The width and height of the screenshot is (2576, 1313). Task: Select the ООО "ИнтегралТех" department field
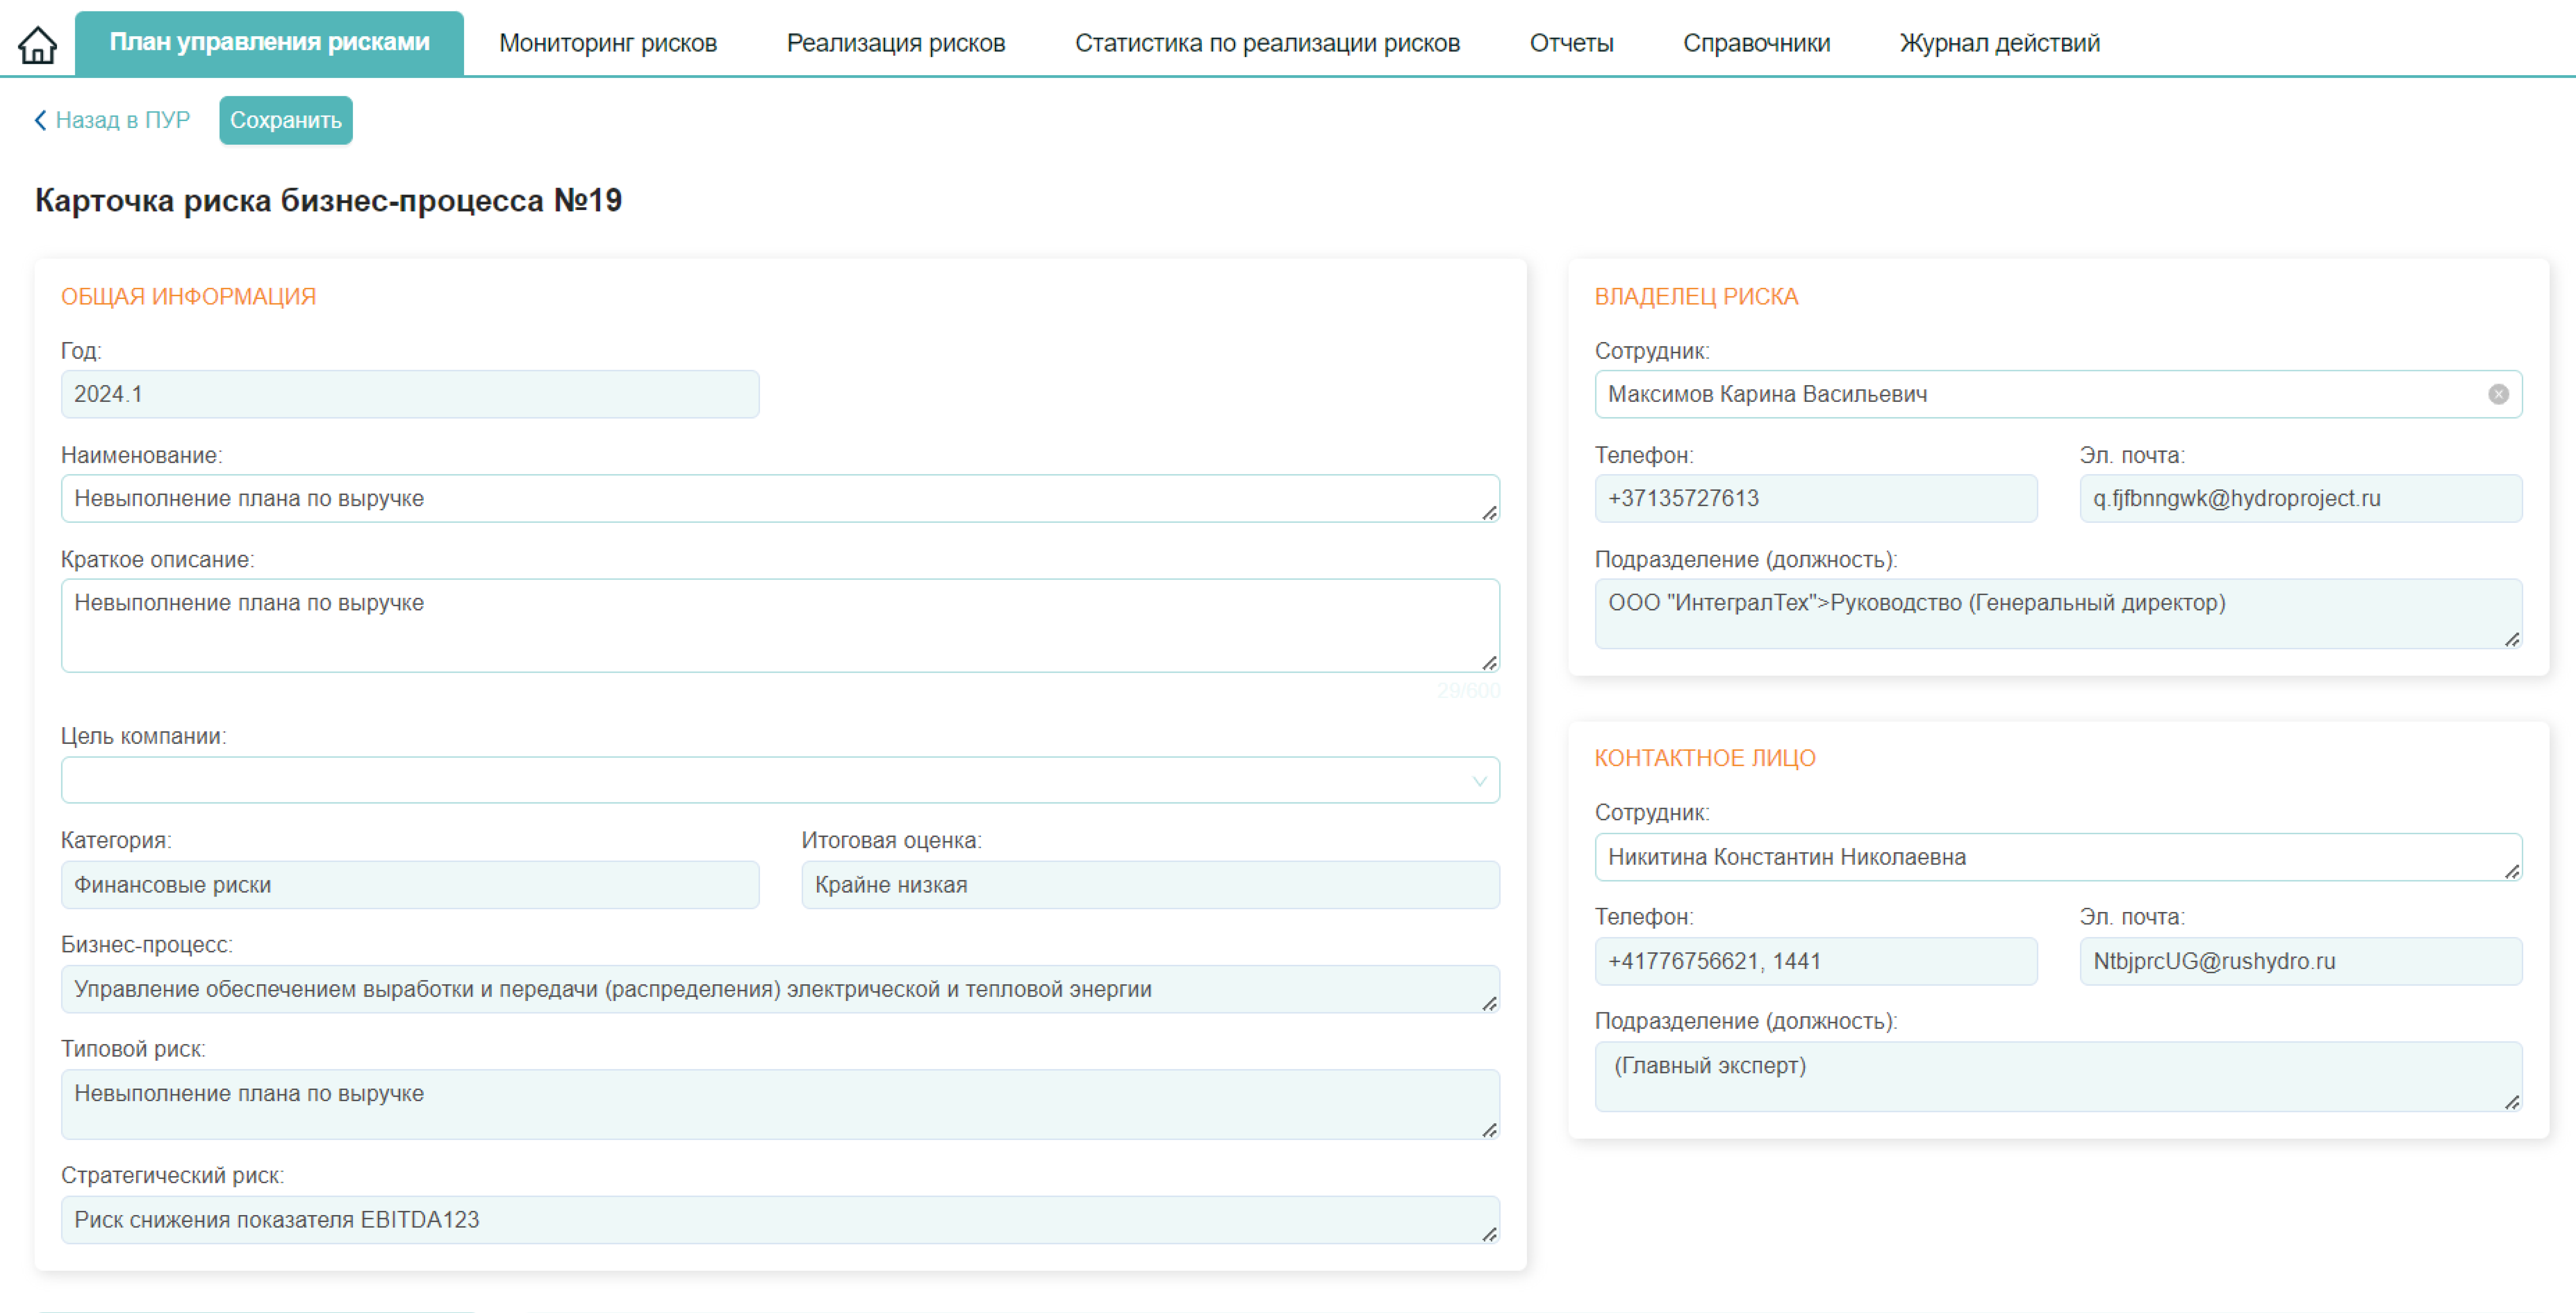point(2058,613)
